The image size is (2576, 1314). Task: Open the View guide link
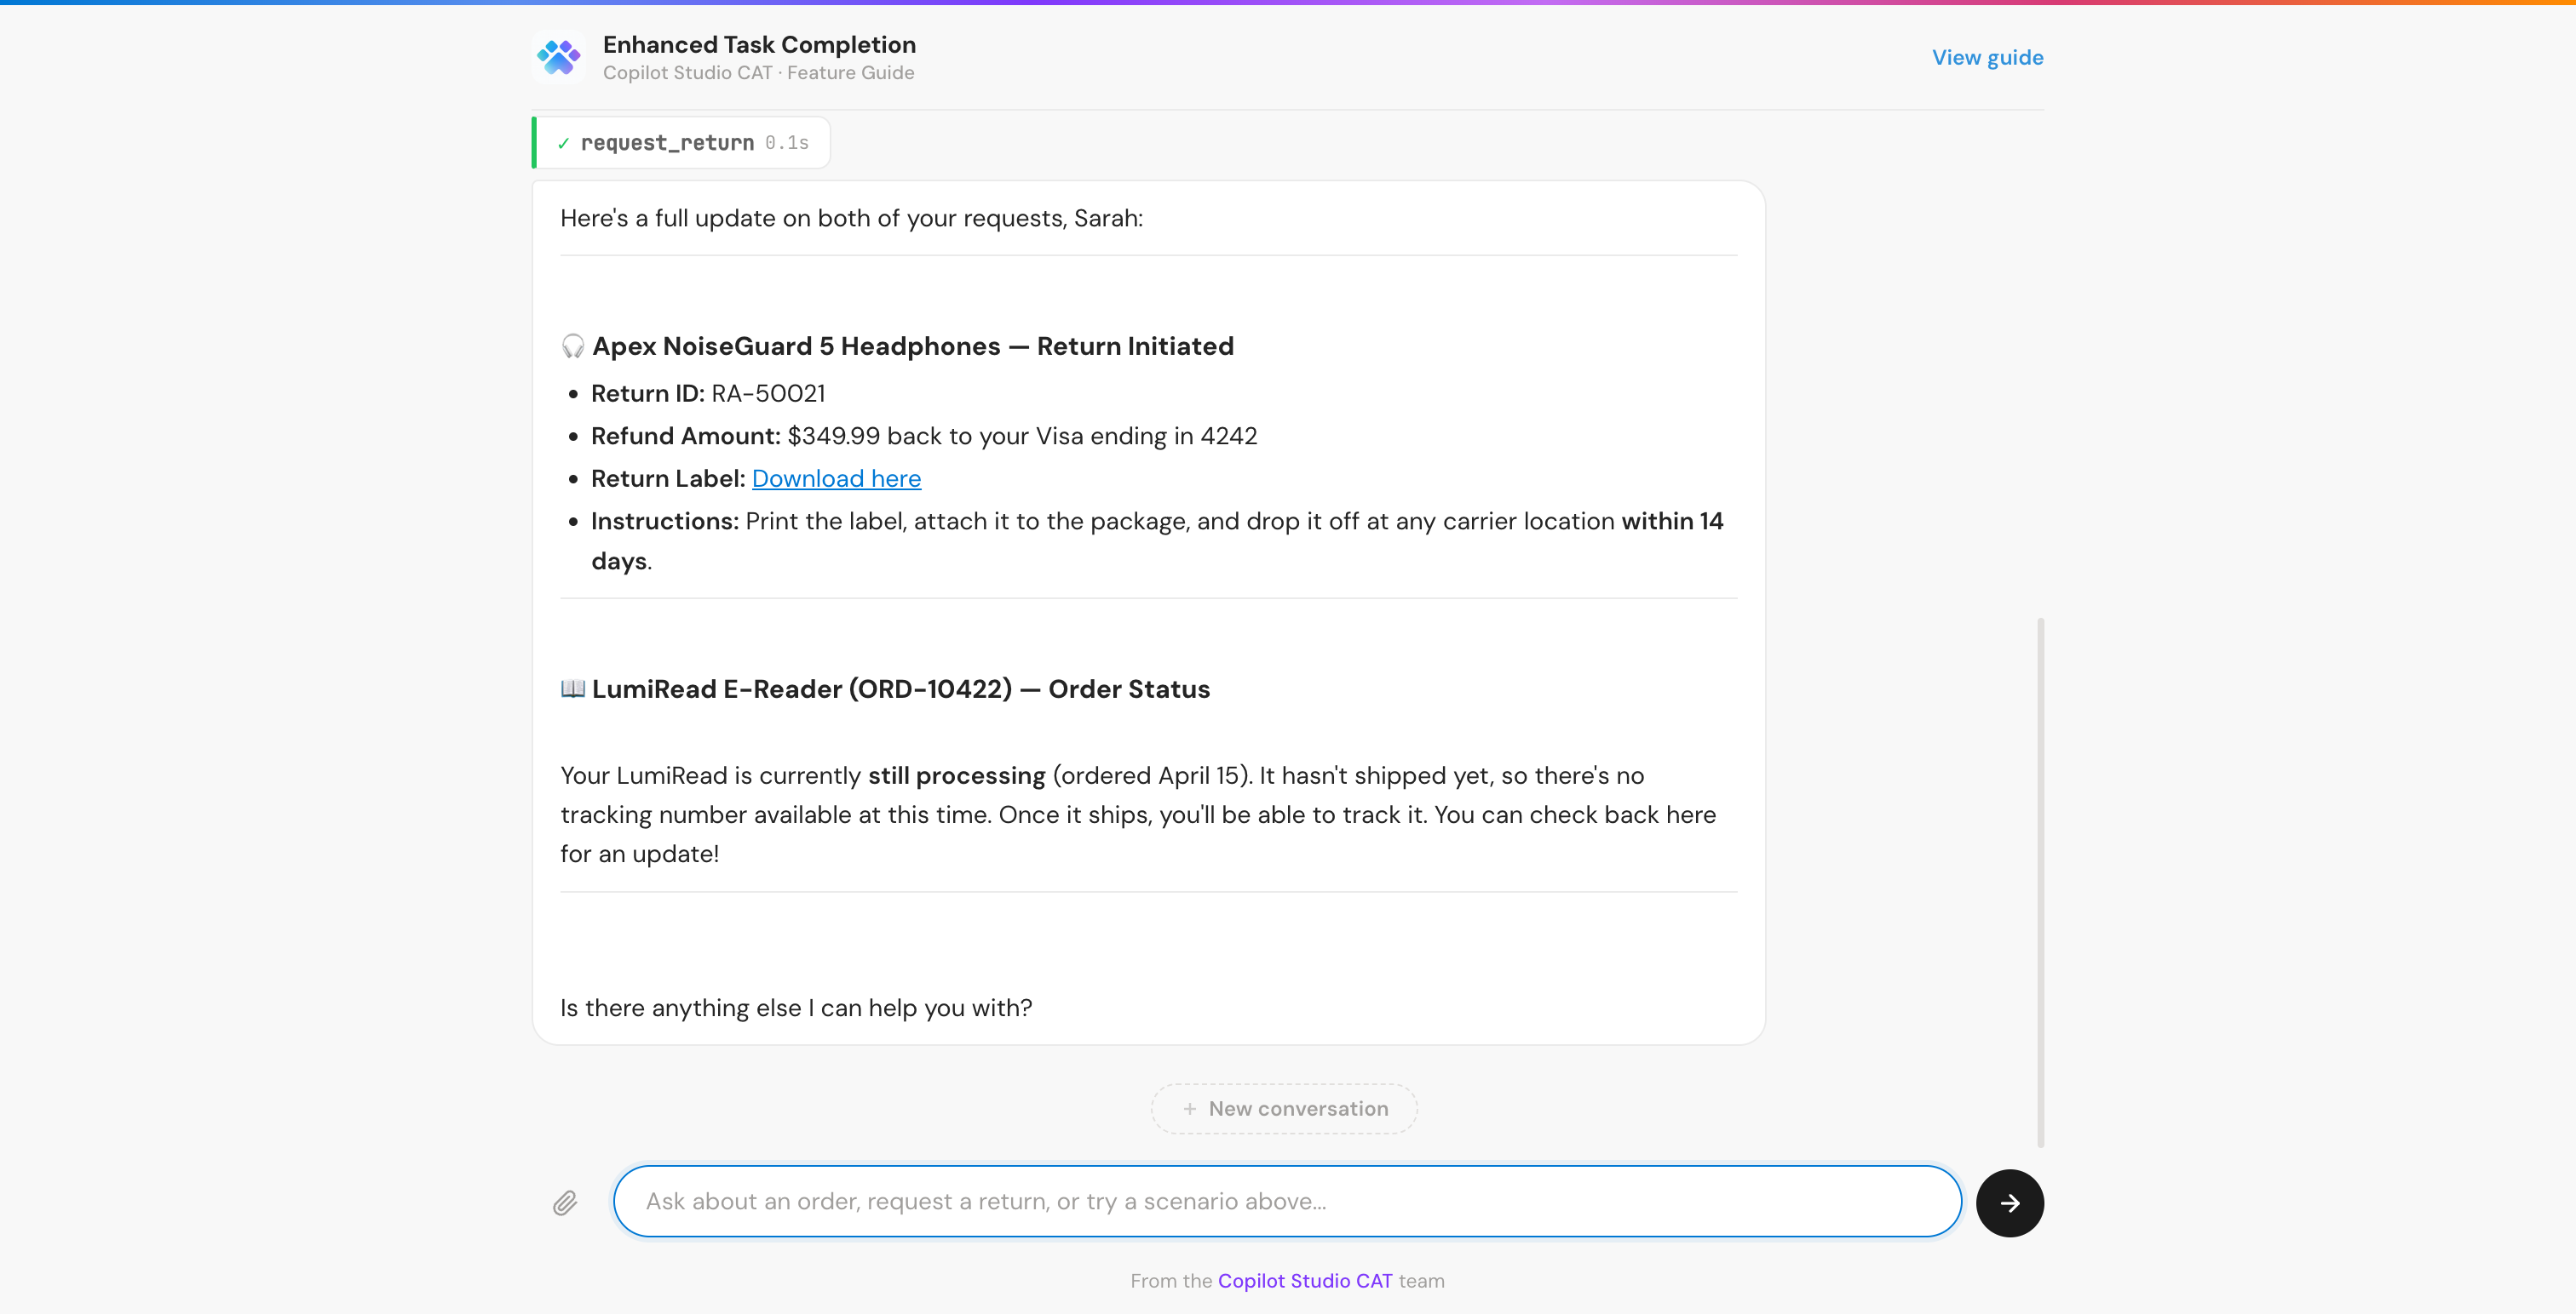[x=1988, y=58]
